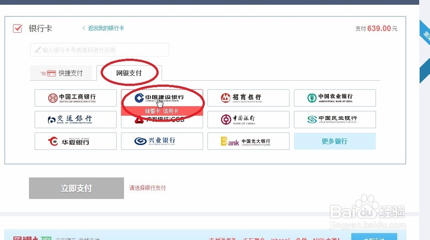Image resolution: width=430 pixels, height=240 pixels.
Task: Switch to the 快捷支付 tab
Action: tap(61, 73)
